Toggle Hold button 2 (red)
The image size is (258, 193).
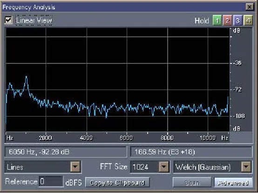[x=227, y=21]
